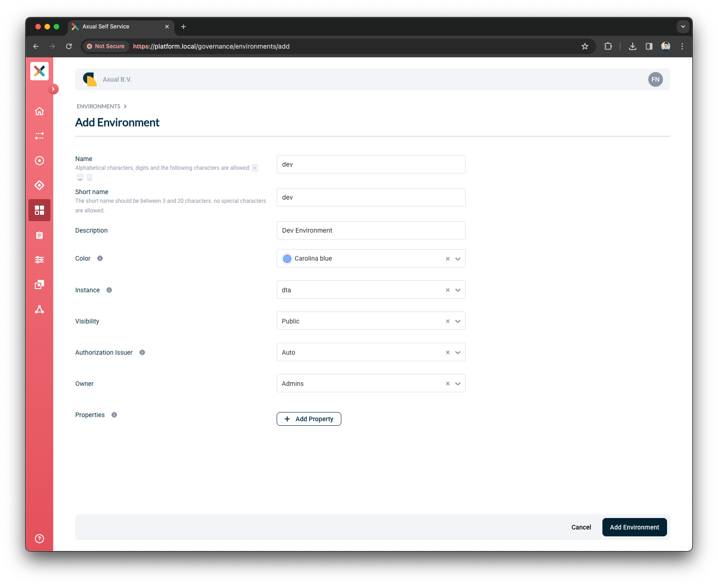718x585 pixels.
Task: Open the active four-squares sidebar icon
Action: pos(39,210)
